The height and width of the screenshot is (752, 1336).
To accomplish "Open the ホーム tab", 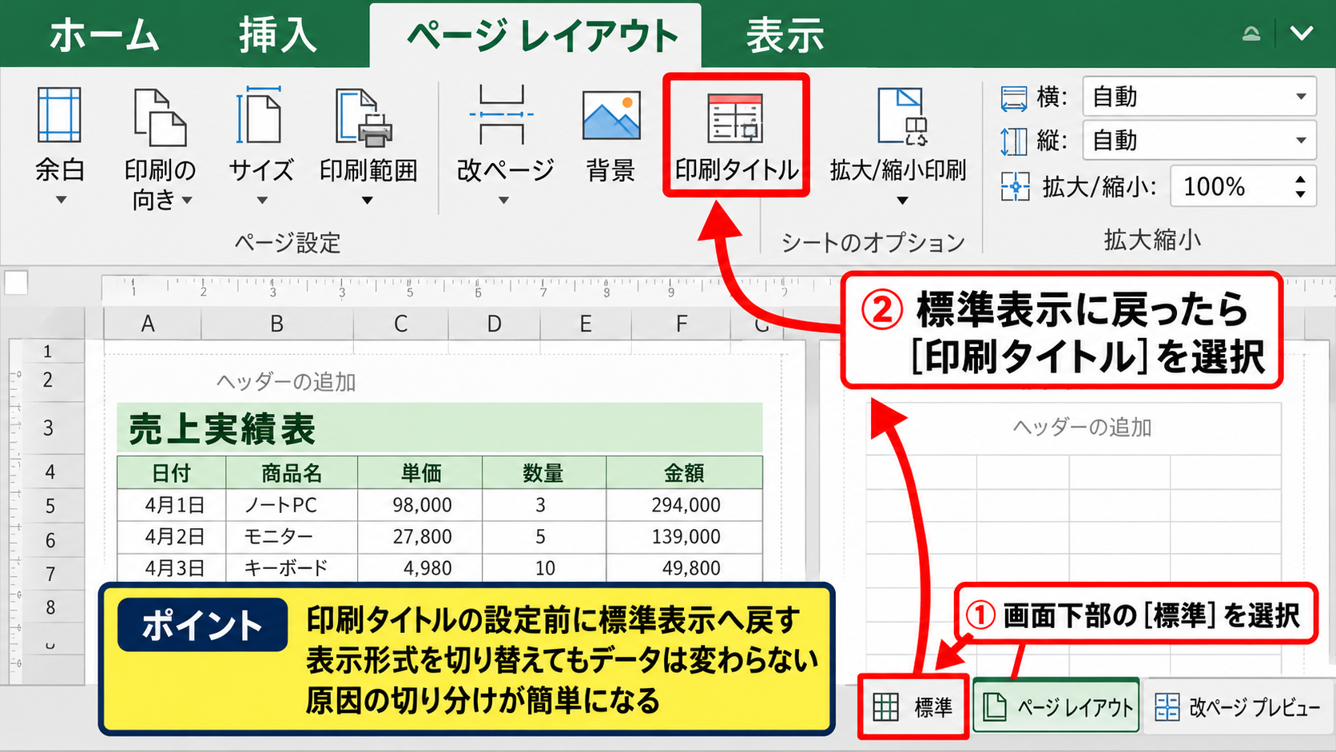I will click(x=105, y=36).
